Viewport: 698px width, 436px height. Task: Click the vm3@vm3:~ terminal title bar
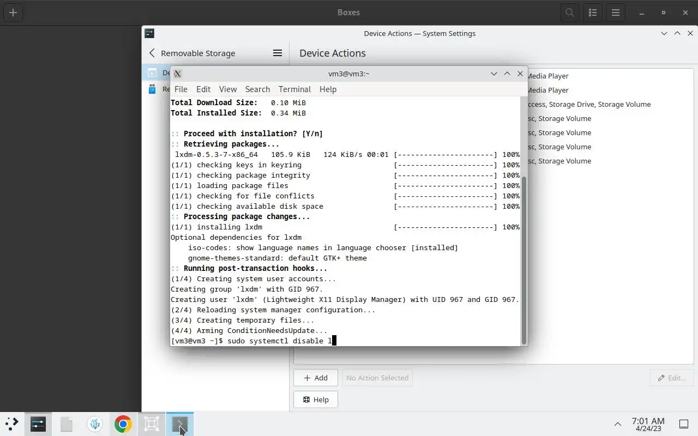click(x=349, y=74)
